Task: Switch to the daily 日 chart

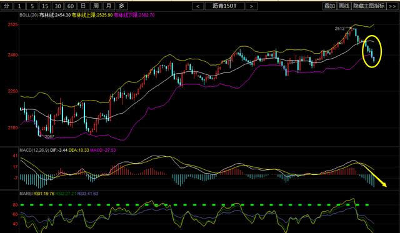Action: click(83, 6)
